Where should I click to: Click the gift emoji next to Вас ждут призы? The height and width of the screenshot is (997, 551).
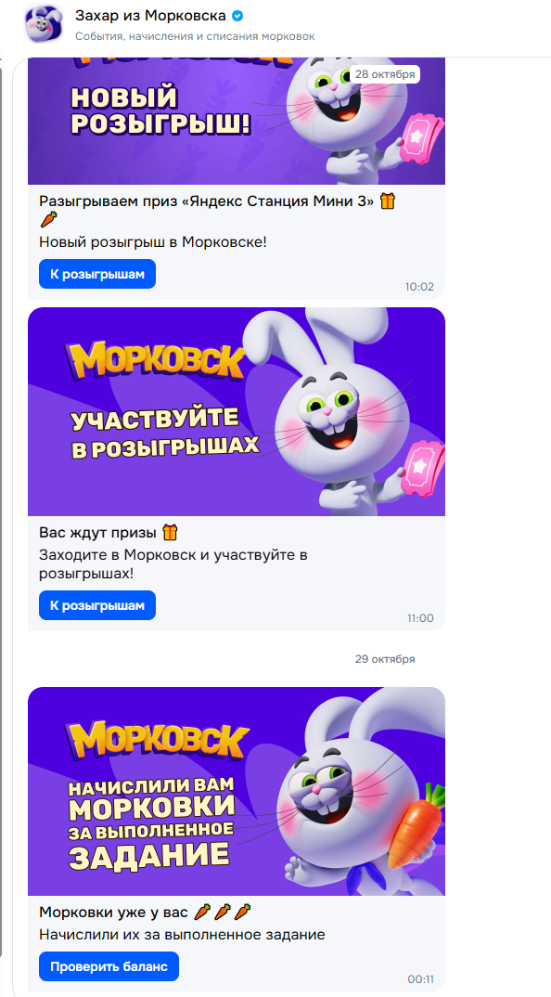(170, 532)
